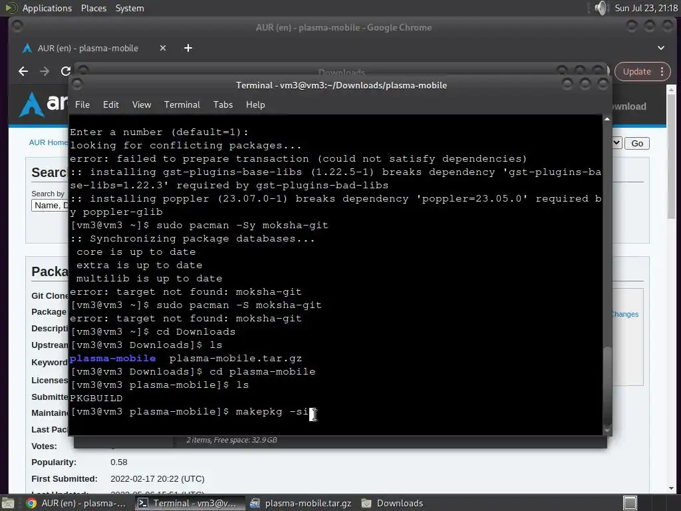Click 'Changes' link on AUR page

(624, 314)
